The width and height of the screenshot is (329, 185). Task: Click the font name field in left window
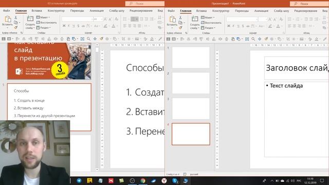click(x=77, y=19)
